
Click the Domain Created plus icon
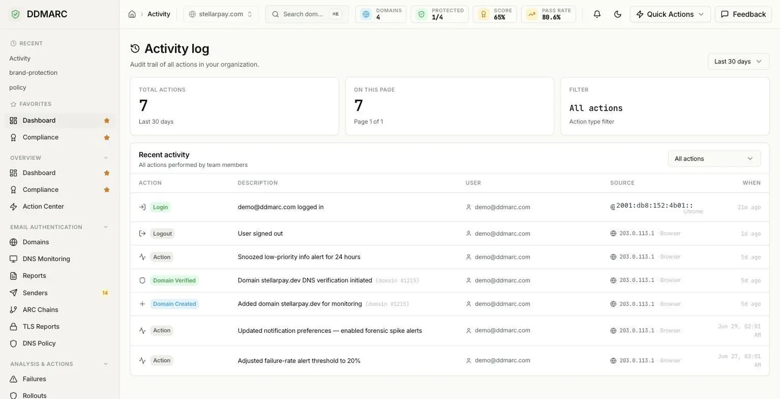pyautogui.click(x=142, y=304)
